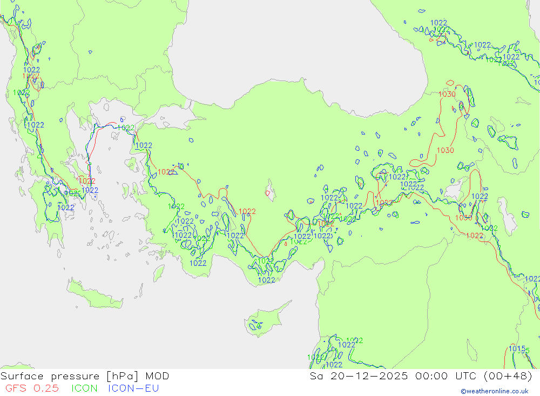
Task: Click the 00:00 UTC (00+48) time label
Action: click(474, 376)
